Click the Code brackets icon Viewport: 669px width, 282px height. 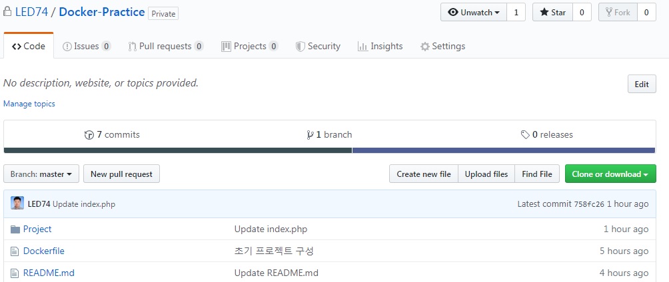pos(17,47)
